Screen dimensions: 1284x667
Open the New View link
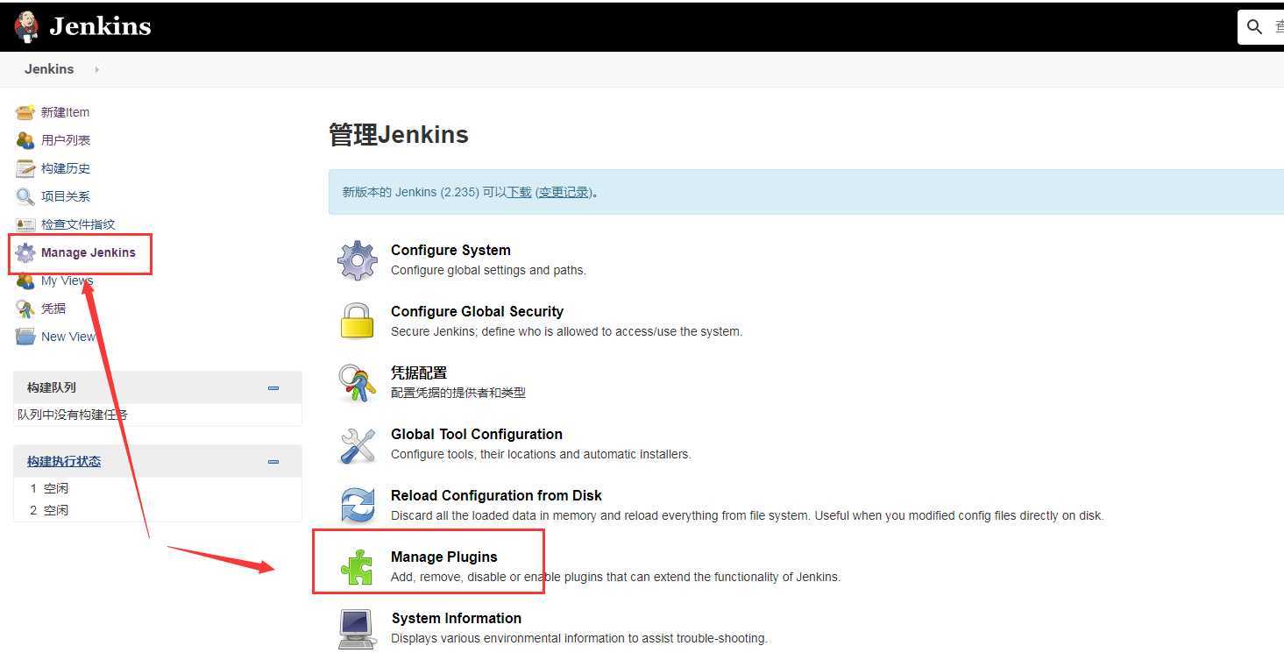click(x=68, y=337)
